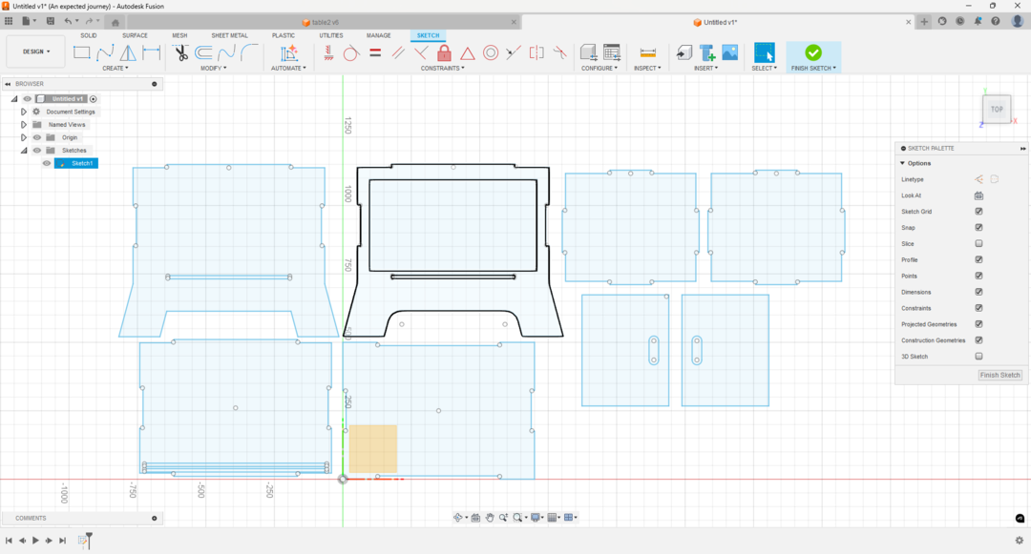Select the Rectangle sketch tool
Viewport: 1031px width, 554px height.
click(x=81, y=53)
